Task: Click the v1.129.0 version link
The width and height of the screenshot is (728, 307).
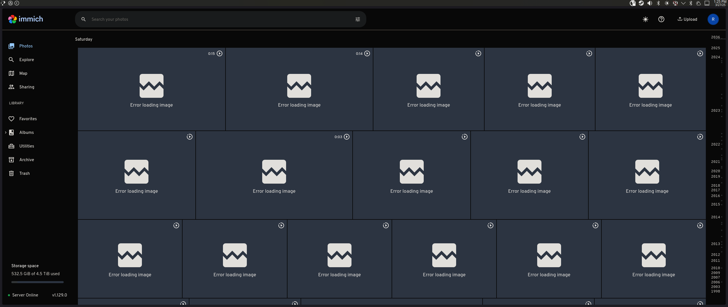Action: pyautogui.click(x=59, y=295)
